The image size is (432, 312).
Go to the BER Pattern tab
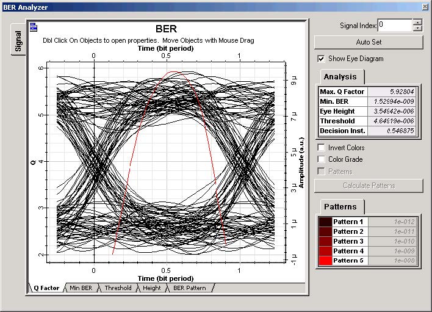tap(190, 288)
